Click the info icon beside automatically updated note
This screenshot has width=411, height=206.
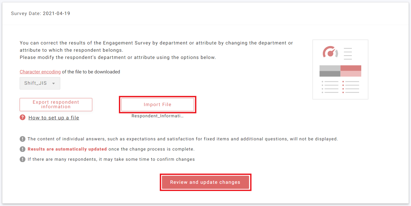(x=23, y=149)
